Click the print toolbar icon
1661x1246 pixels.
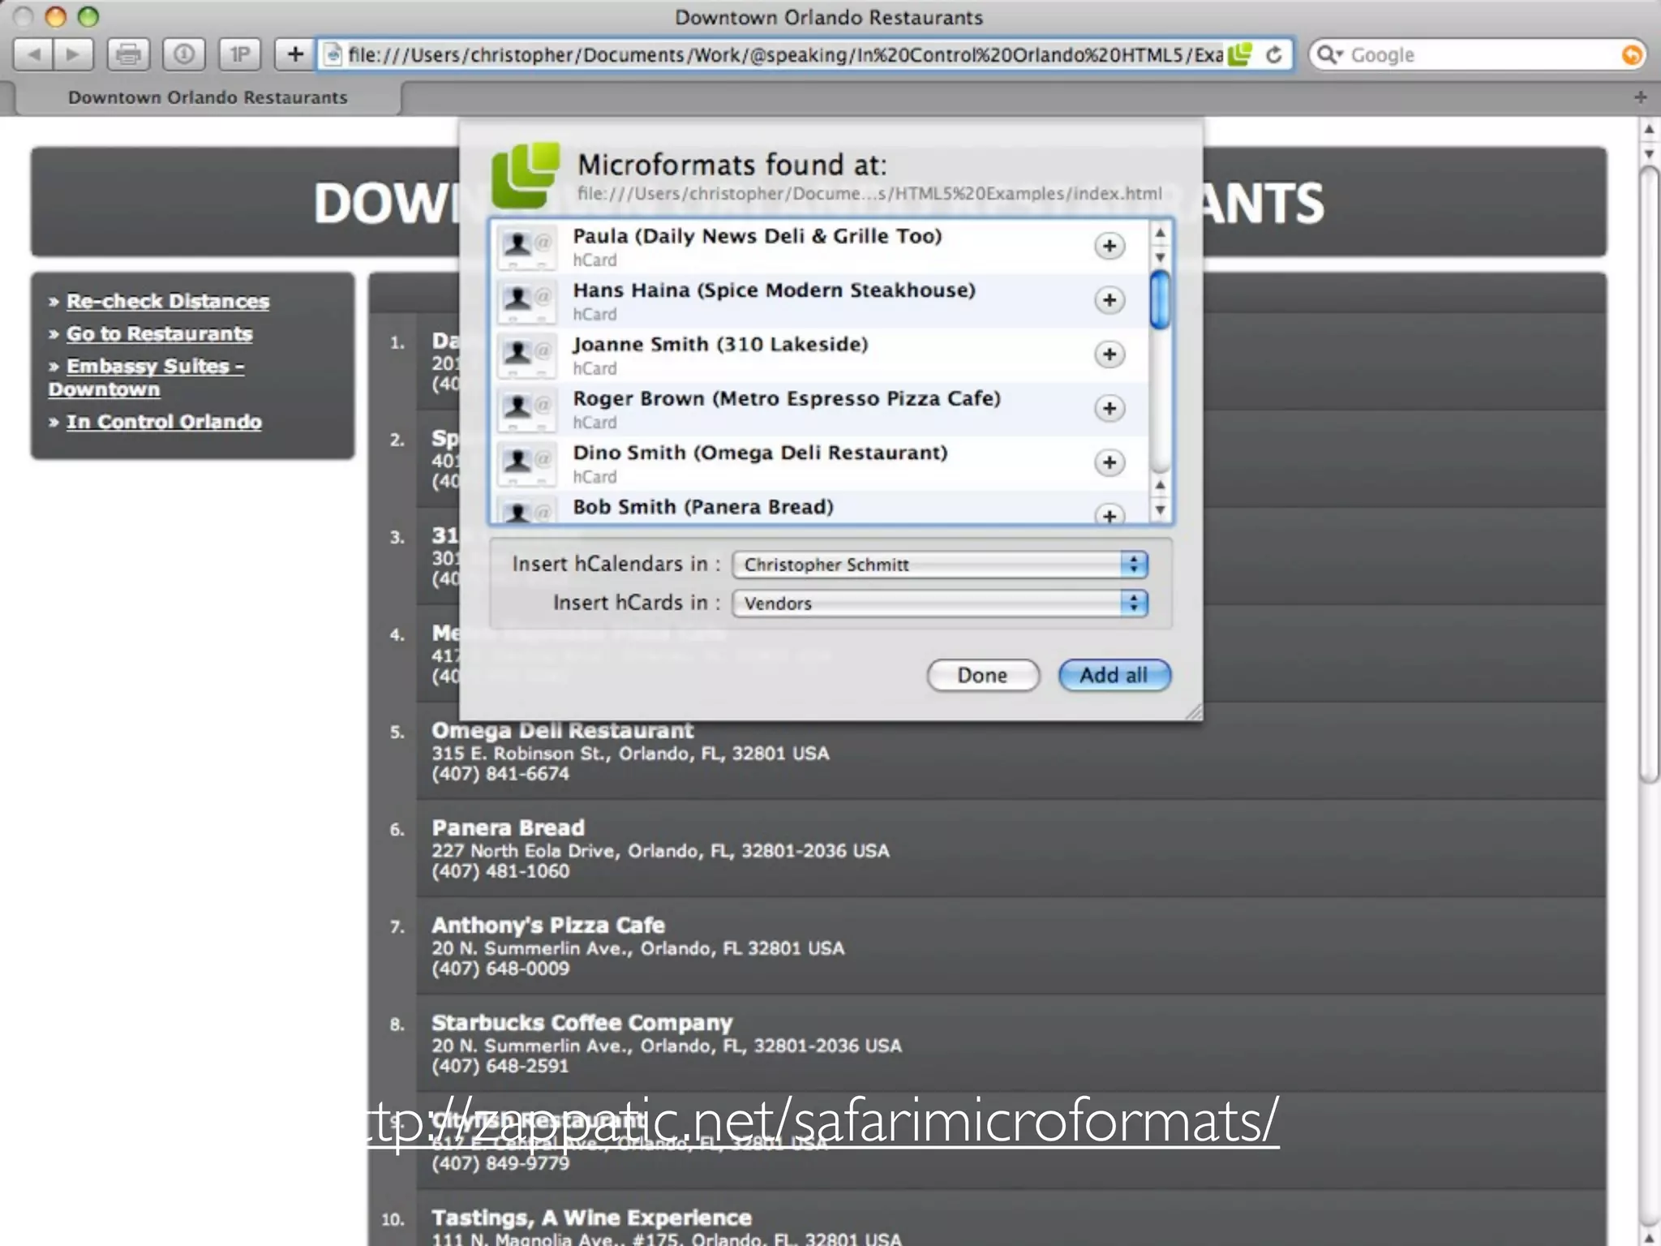(128, 54)
